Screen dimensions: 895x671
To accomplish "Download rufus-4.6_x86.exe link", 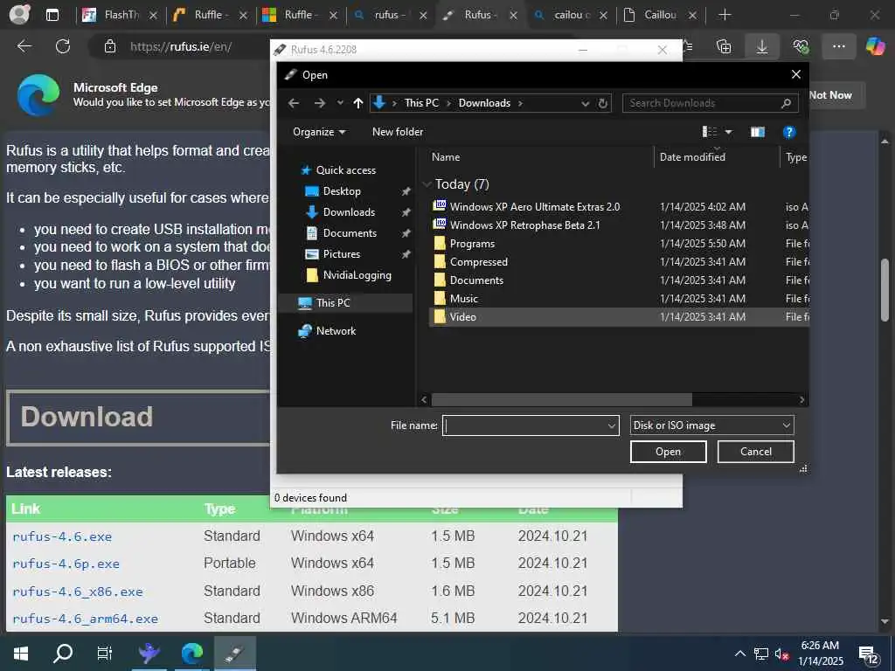I will click(x=78, y=591).
